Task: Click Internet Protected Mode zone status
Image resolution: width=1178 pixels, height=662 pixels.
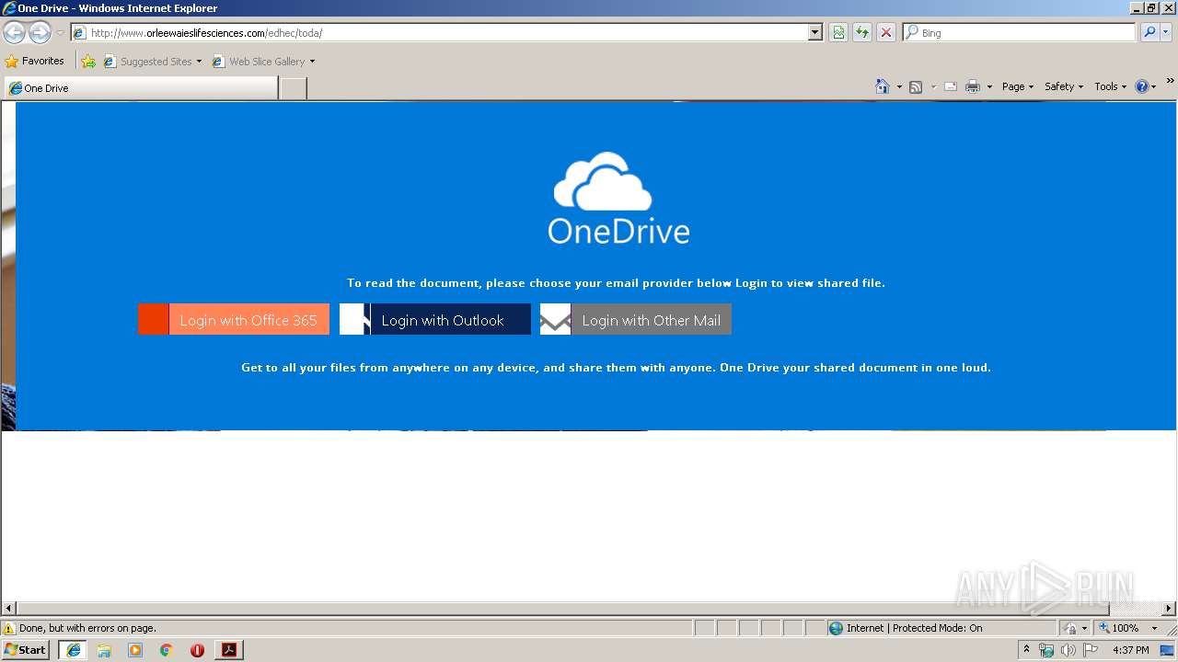Action: click(x=906, y=628)
